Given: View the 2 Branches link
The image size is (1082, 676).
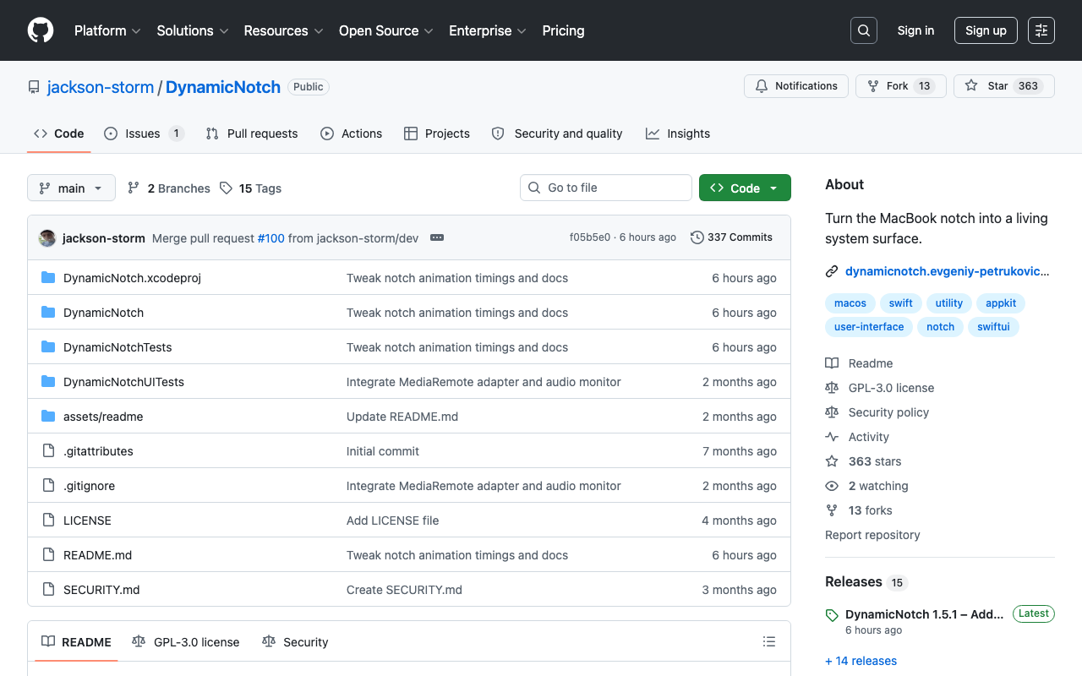Looking at the screenshot, I should (169, 188).
